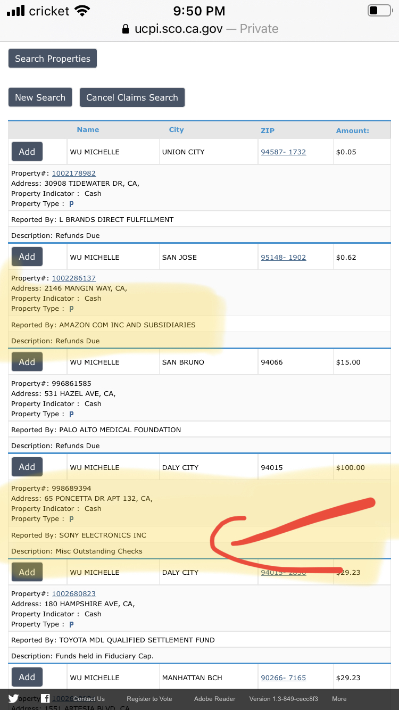Screen dimensions: 399x710
Task: Add the Daly City $29.23 Toyota property
Action: 27,572
